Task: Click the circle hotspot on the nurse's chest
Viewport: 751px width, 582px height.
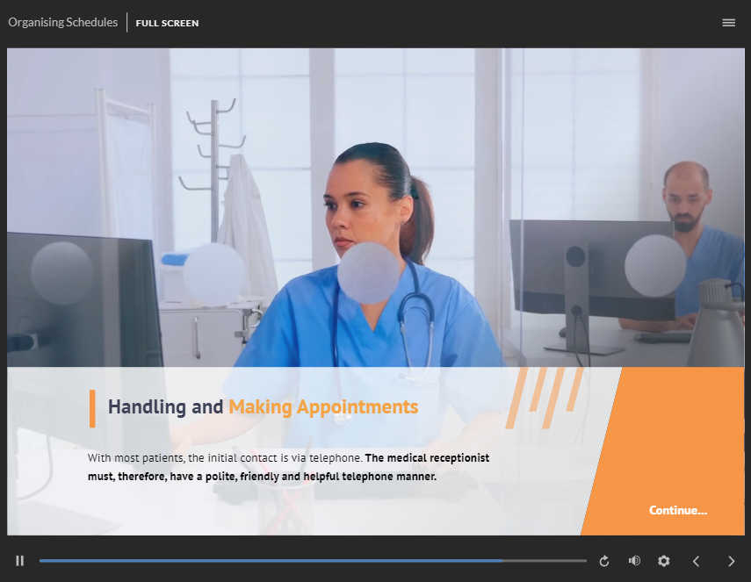Action: (x=368, y=273)
